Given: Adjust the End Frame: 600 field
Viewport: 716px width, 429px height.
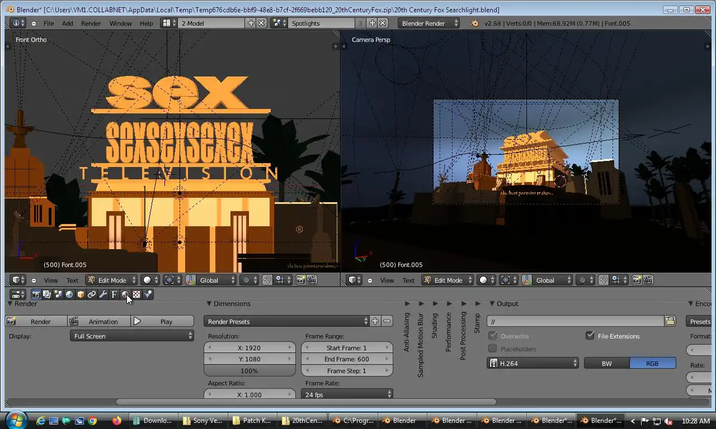Looking at the screenshot, I should pyautogui.click(x=347, y=359).
